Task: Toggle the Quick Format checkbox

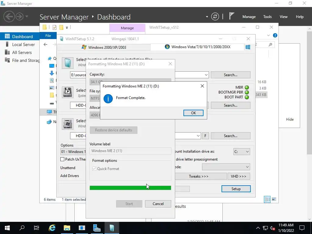Action: 94,169
